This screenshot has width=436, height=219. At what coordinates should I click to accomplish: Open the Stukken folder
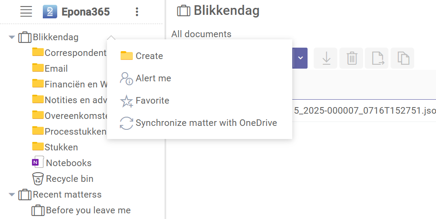coord(61,147)
